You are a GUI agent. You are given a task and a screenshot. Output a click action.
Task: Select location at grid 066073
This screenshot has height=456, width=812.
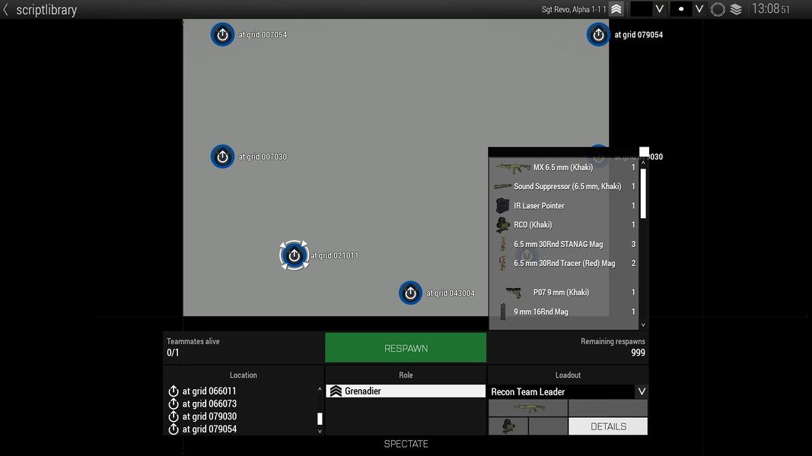pos(212,404)
